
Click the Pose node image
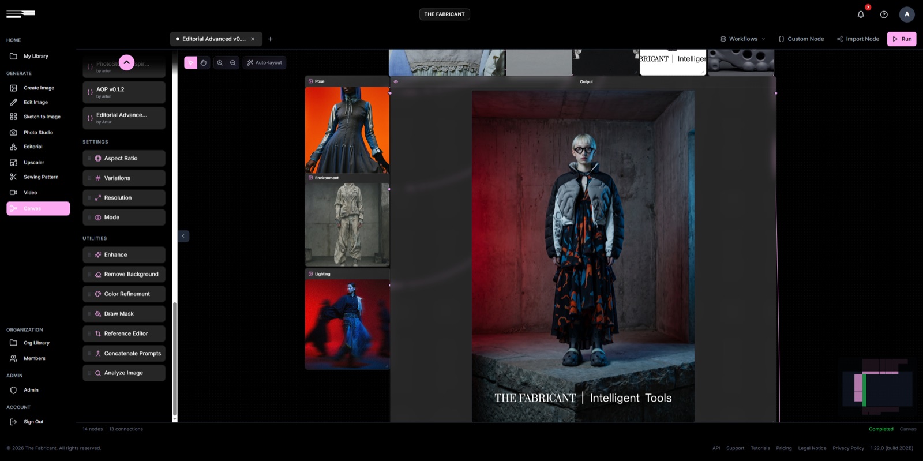[347, 130]
